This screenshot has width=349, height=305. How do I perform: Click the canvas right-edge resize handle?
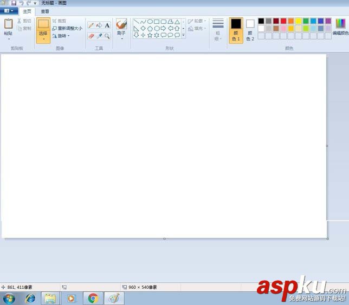327,146
